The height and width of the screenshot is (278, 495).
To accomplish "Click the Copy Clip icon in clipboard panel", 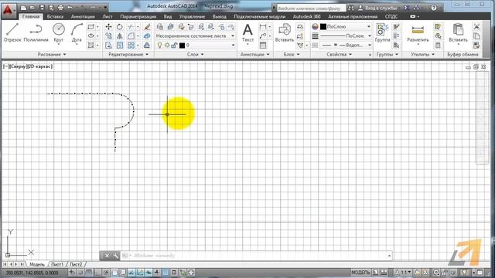I will (x=476, y=36).
